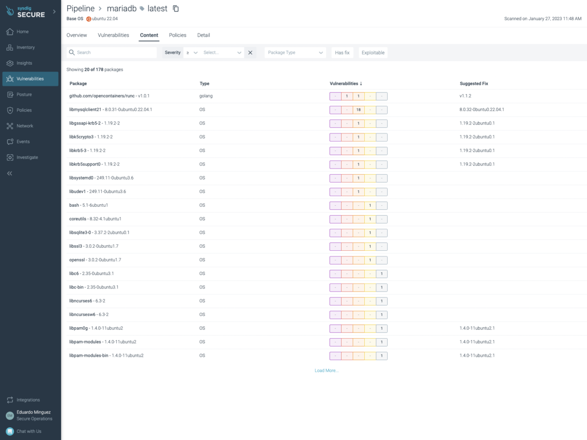
Task: Select the Content tab
Action: [x=149, y=35]
